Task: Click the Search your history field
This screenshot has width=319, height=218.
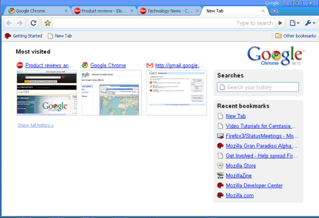Action: [x=258, y=87]
